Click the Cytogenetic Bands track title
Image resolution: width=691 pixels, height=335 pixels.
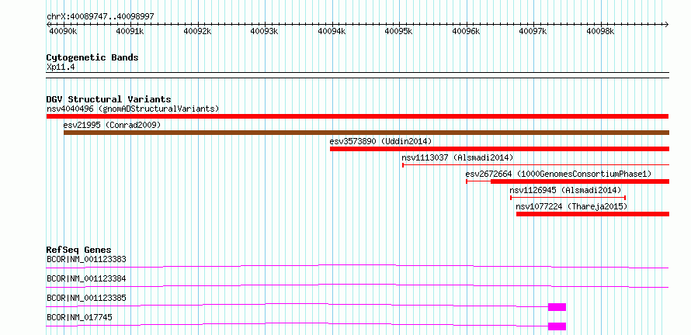point(92,57)
